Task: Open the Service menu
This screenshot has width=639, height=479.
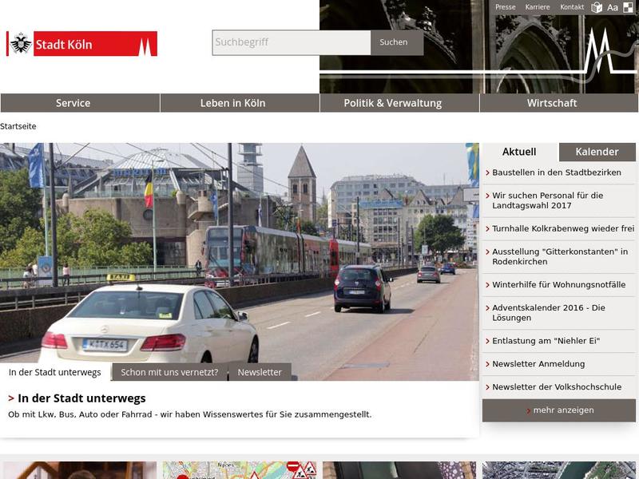Action: pos(81,103)
